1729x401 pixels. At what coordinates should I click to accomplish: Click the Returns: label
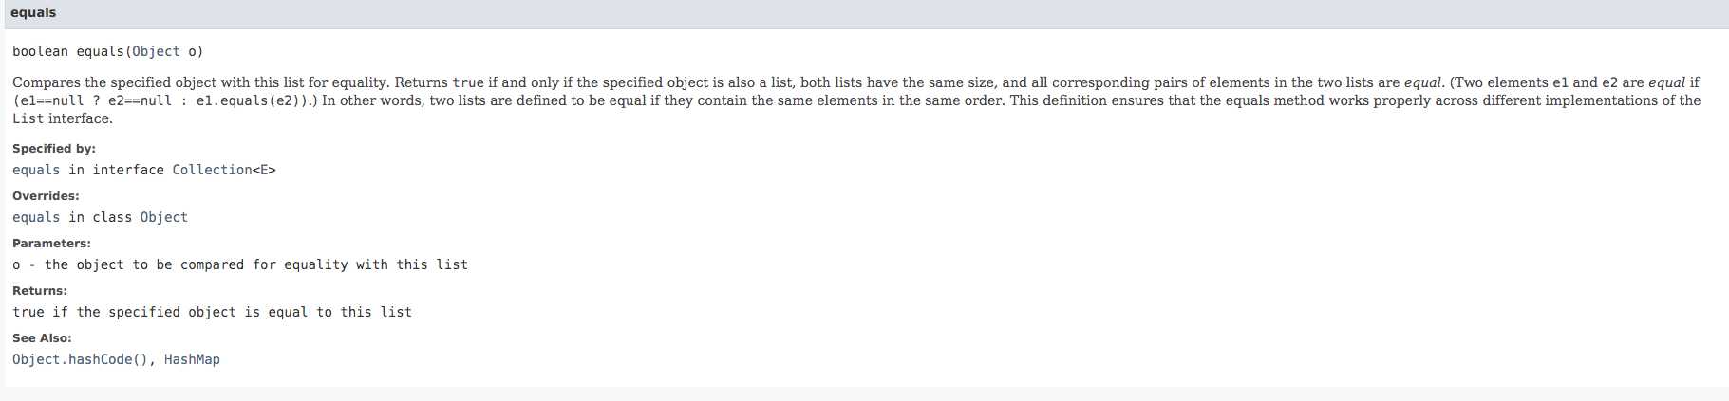(40, 291)
